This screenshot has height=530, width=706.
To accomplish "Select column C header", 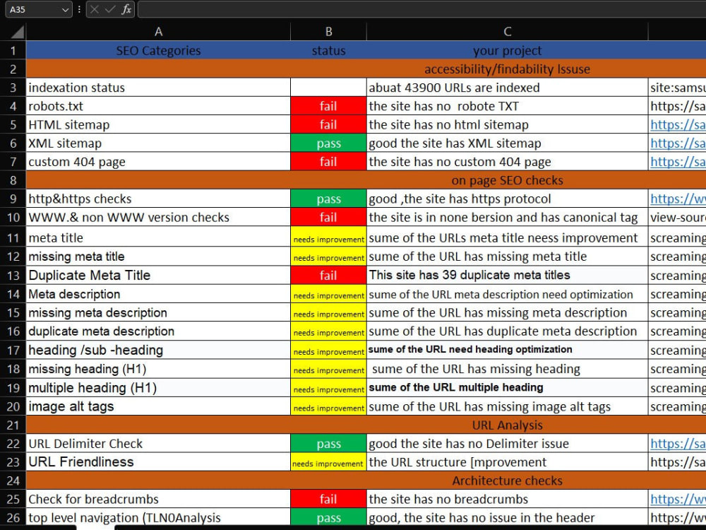I will 508,32.
